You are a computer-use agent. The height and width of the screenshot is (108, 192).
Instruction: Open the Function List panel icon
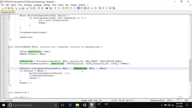click(x=88, y=8)
